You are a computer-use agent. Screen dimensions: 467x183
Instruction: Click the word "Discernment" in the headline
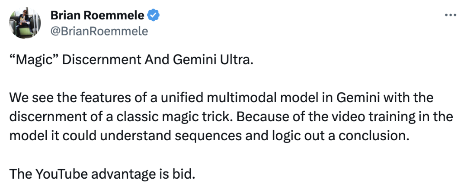click(x=102, y=60)
